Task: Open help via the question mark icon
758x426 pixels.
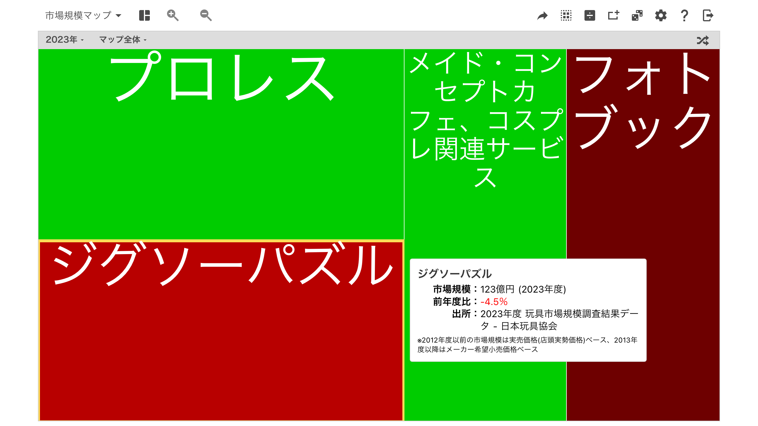Action: tap(684, 15)
